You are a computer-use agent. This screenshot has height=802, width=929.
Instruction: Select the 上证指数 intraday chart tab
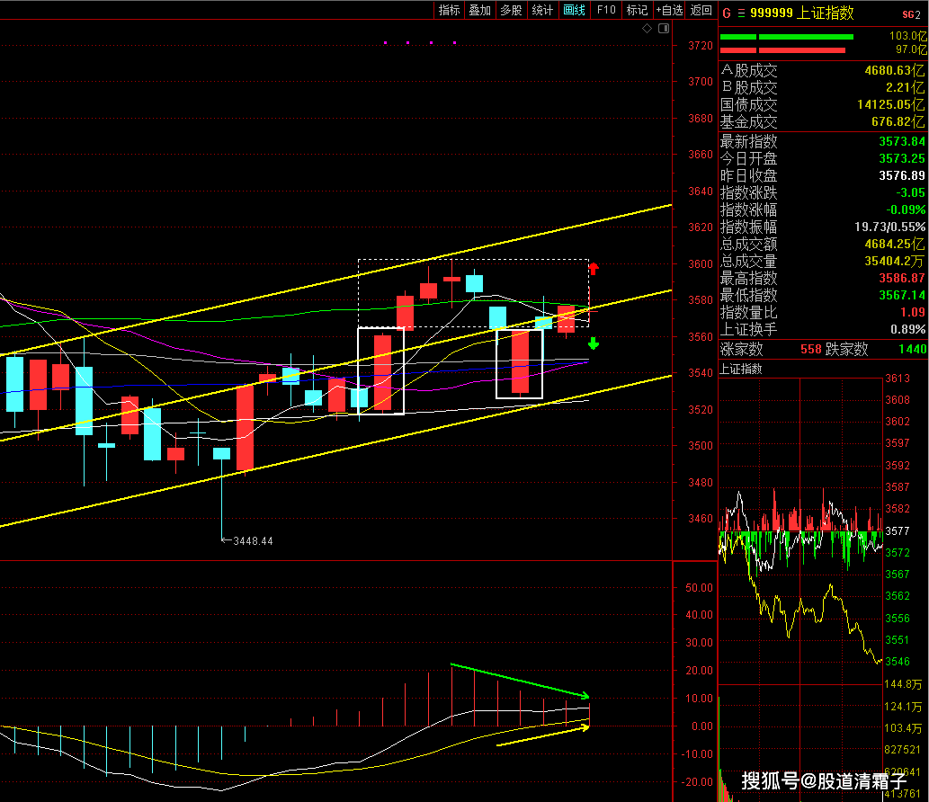click(741, 369)
